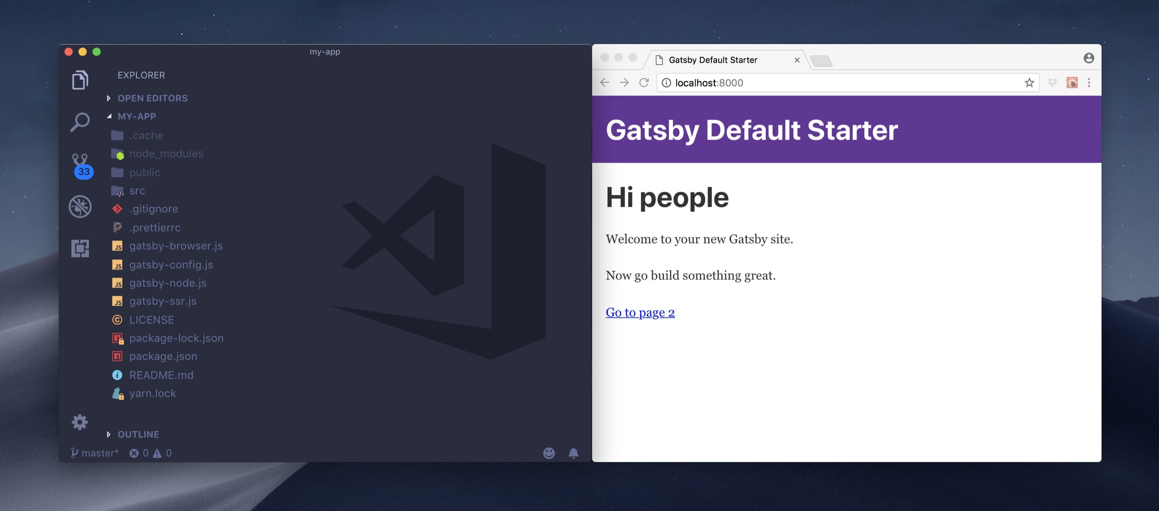
Task: Open notifications bell in the status bar
Action: pyautogui.click(x=573, y=453)
